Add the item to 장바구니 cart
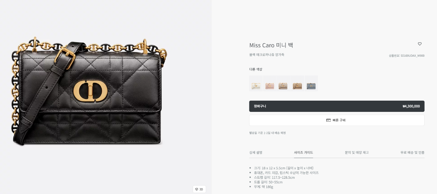Viewport: 437px width, 194px height. click(x=336, y=106)
